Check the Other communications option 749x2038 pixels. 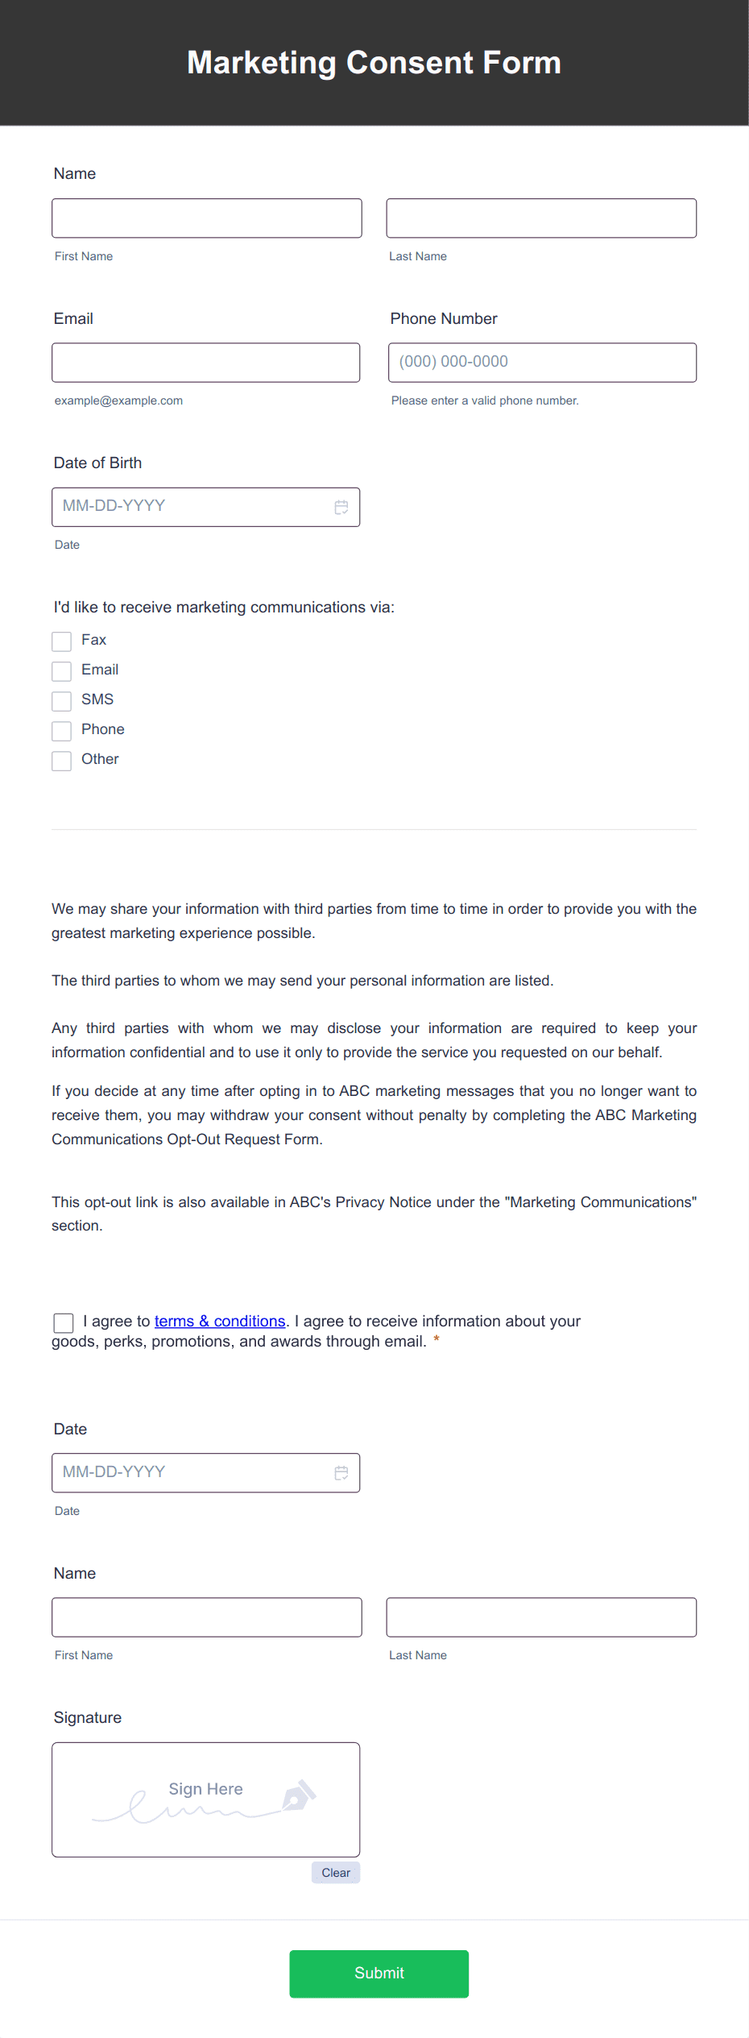click(61, 760)
